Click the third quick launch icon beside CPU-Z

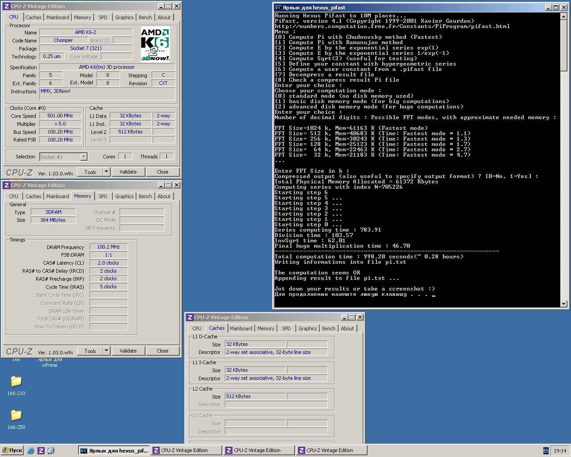point(51,451)
